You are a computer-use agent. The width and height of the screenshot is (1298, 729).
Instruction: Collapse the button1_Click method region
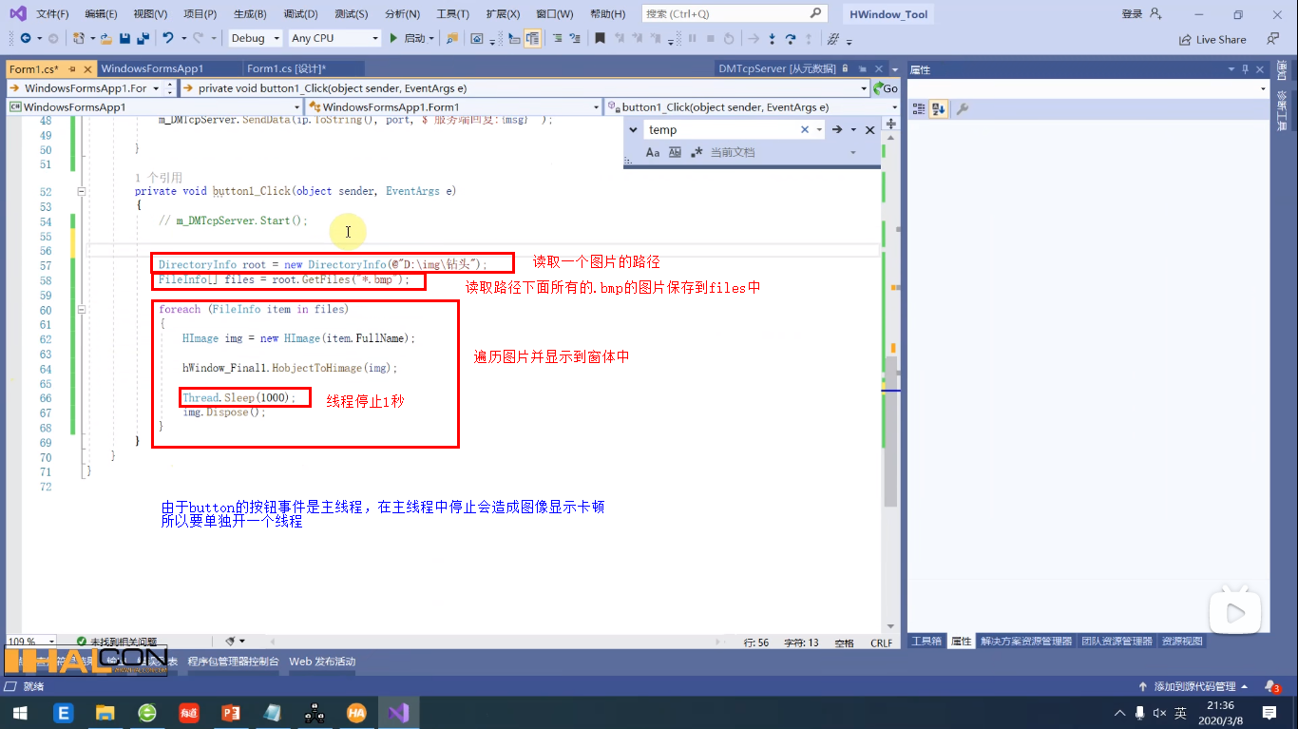tap(82, 191)
